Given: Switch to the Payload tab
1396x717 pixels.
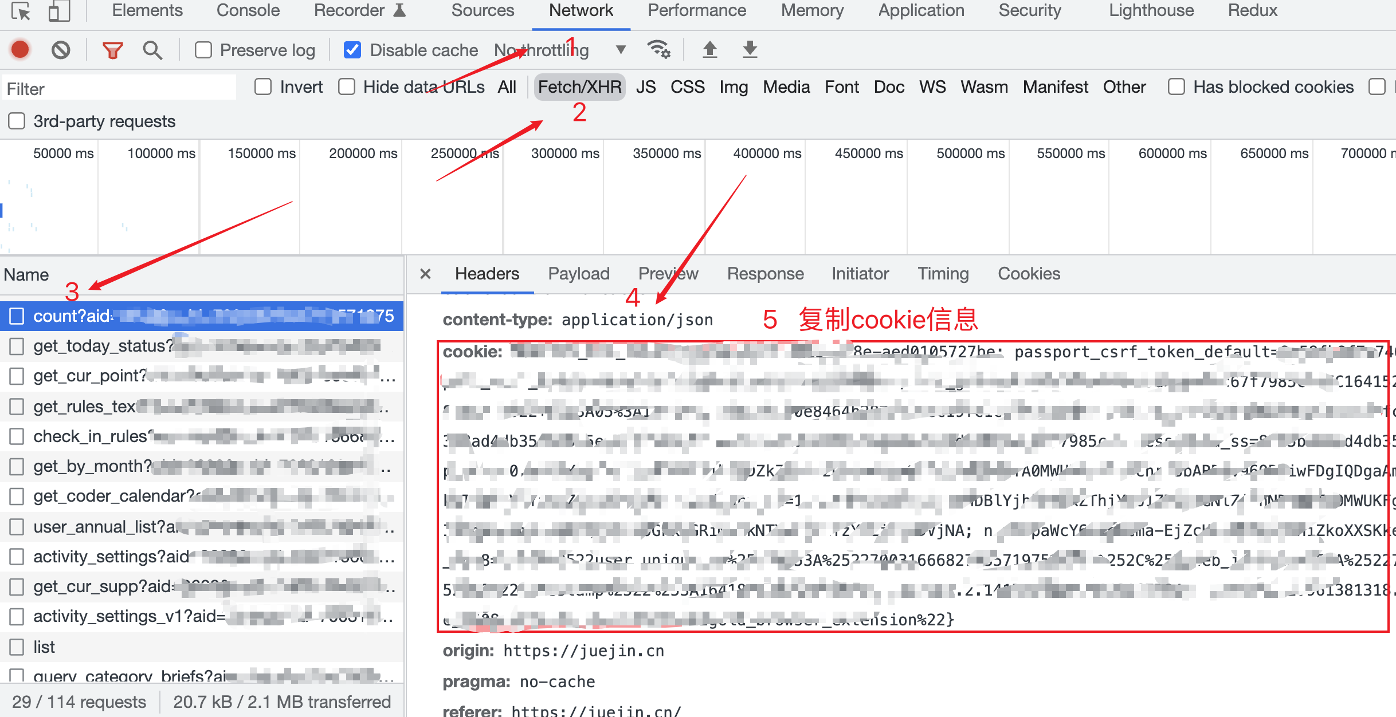Looking at the screenshot, I should tap(578, 274).
